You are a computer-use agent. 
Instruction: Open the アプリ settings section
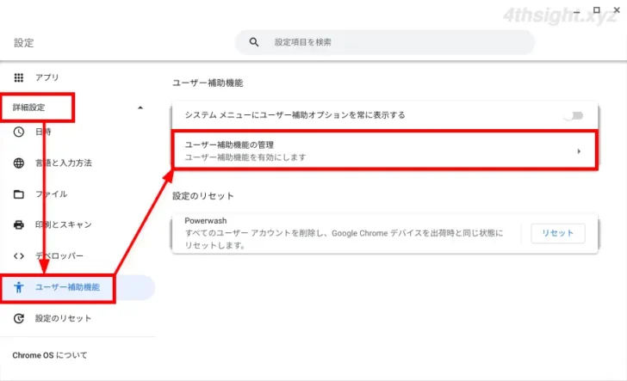pyautogui.click(x=47, y=77)
